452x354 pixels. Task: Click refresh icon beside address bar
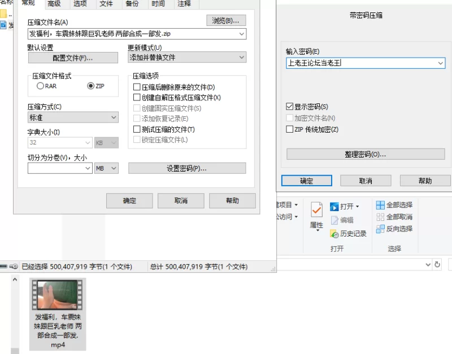point(437,264)
